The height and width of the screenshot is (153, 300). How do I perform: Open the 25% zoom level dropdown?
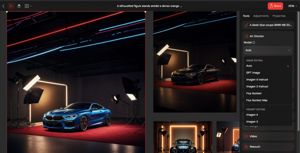coord(292,6)
